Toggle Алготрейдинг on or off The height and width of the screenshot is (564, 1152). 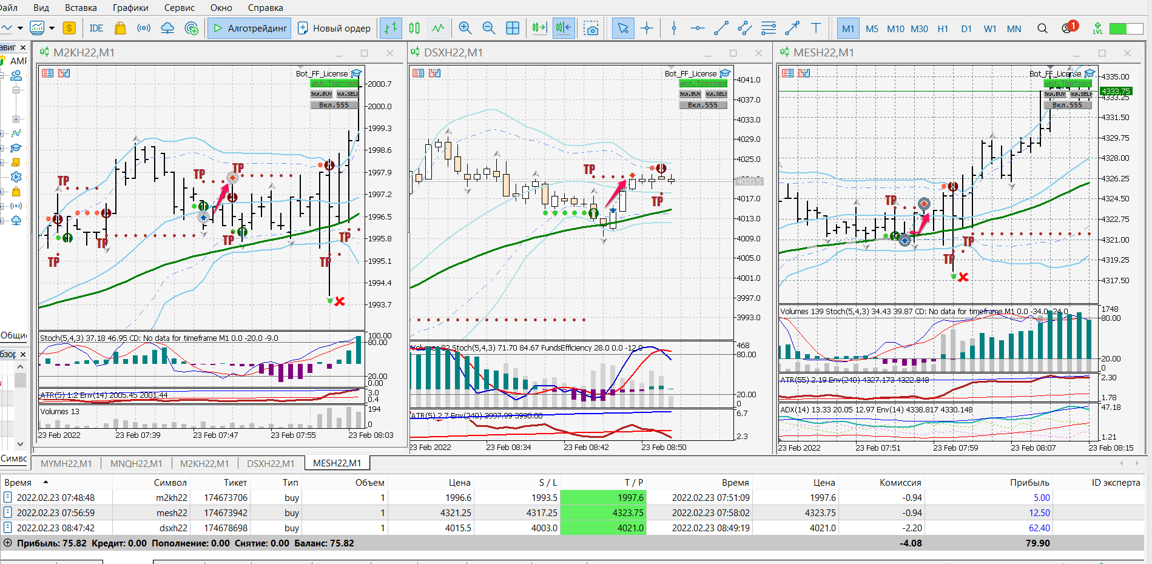click(x=249, y=28)
